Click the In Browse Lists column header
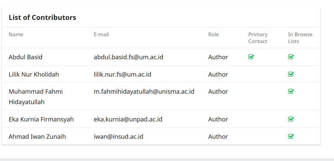The image size is (334, 161). tap(300, 38)
